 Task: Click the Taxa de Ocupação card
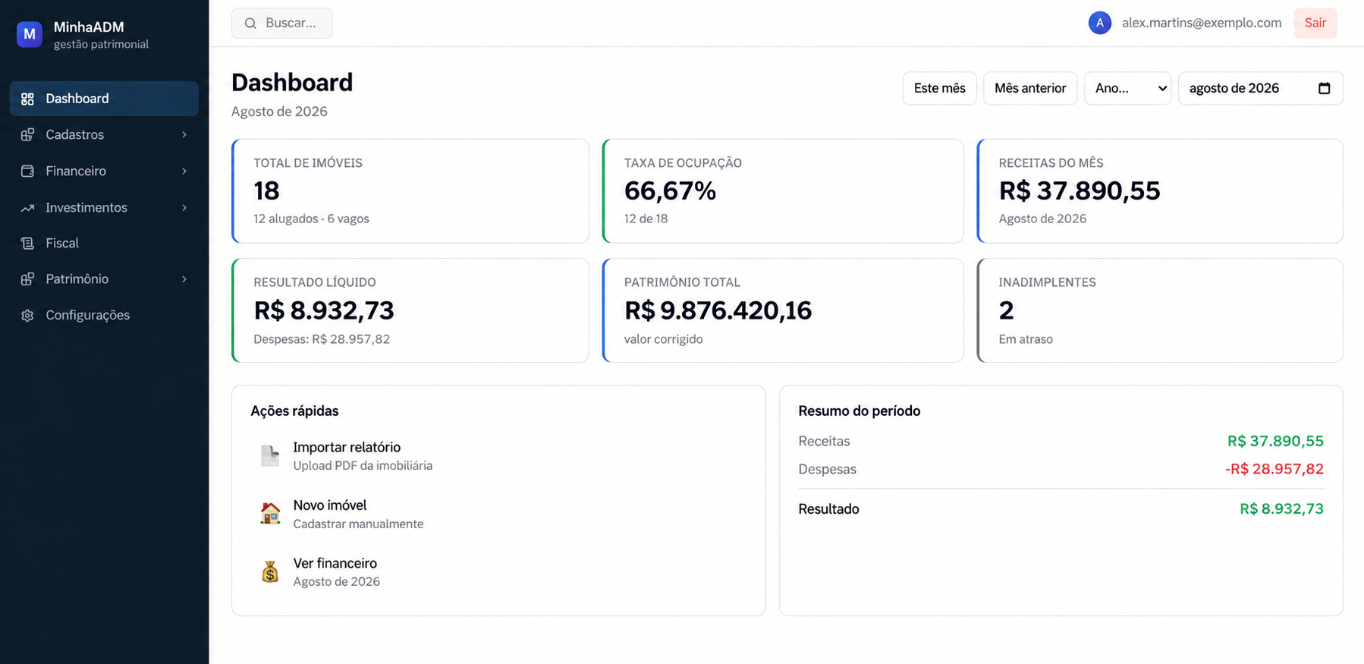[x=783, y=191]
